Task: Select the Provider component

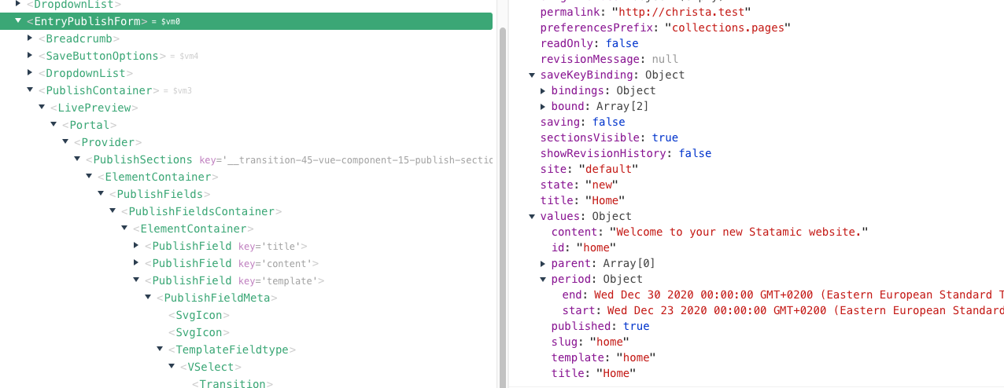Action: [107, 142]
